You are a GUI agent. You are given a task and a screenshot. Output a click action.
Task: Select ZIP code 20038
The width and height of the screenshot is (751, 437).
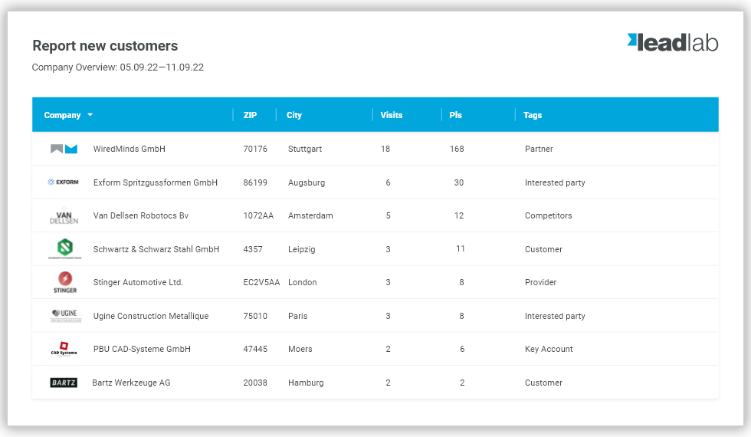(255, 383)
